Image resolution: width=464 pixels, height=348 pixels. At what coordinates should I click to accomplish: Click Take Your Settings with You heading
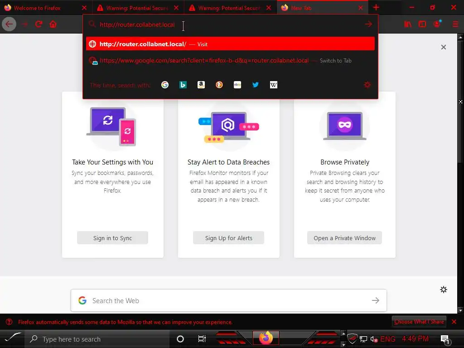click(x=112, y=162)
